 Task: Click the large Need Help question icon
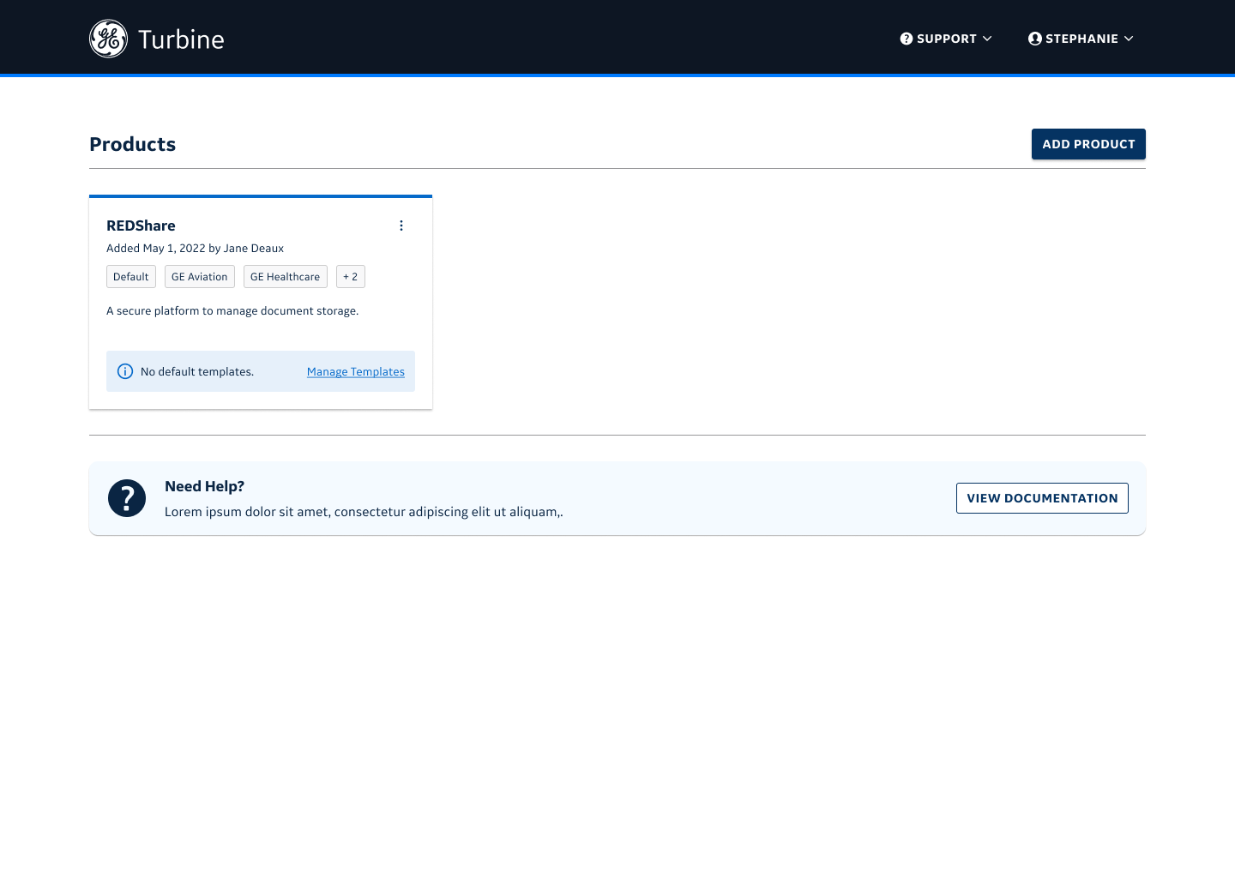point(127,498)
